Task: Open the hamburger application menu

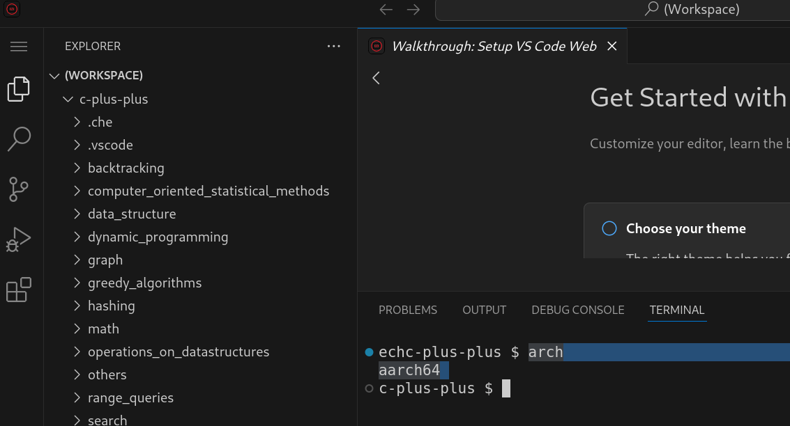Action: (x=19, y=47)
